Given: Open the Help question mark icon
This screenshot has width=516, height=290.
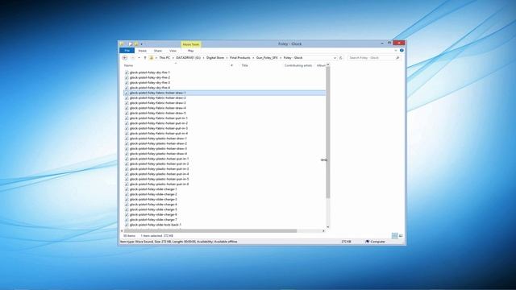Looking at the screenshot, I should point(402,51).
